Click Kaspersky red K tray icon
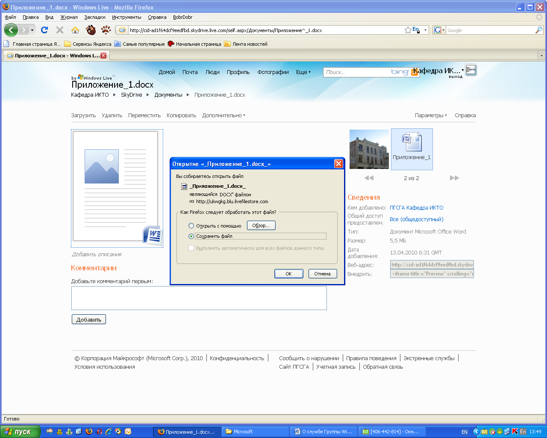This screenshot has height=438, width=547. pyautogui.click(x=515, y=432)
